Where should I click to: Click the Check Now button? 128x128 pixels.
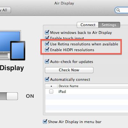[69, 70]
